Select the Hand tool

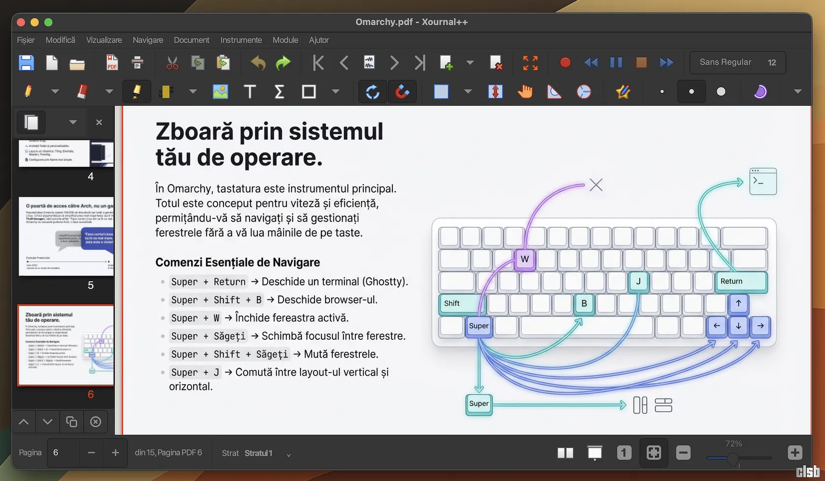click(525, 91)
